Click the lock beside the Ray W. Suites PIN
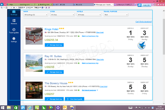Image resolution: width=165 pixels, height=110 pixels. [79, 63]
